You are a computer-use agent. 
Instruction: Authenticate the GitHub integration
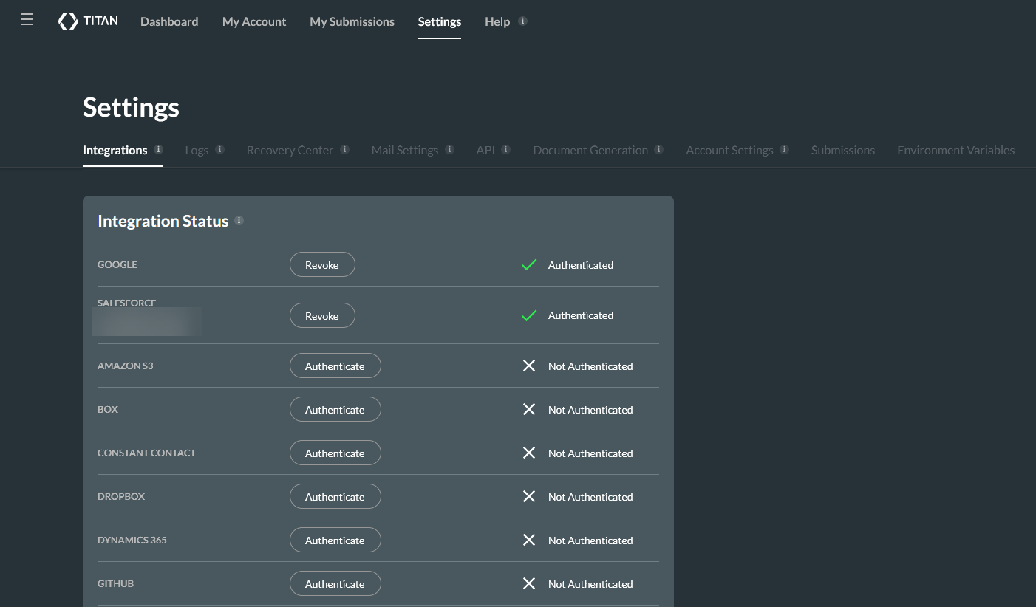(335, 583)
